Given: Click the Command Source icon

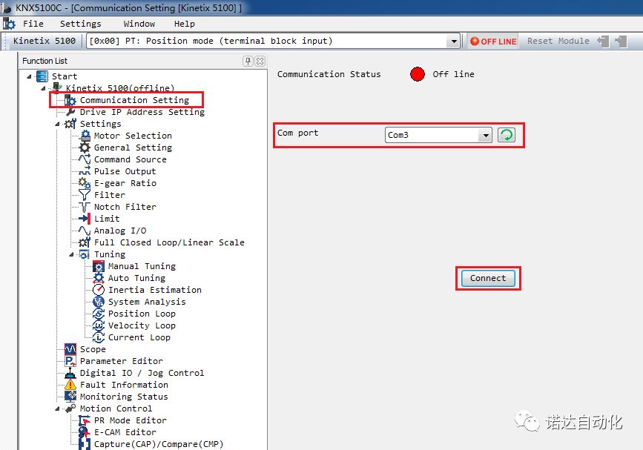Looking at the screenshot, I should tap(85, 159).
